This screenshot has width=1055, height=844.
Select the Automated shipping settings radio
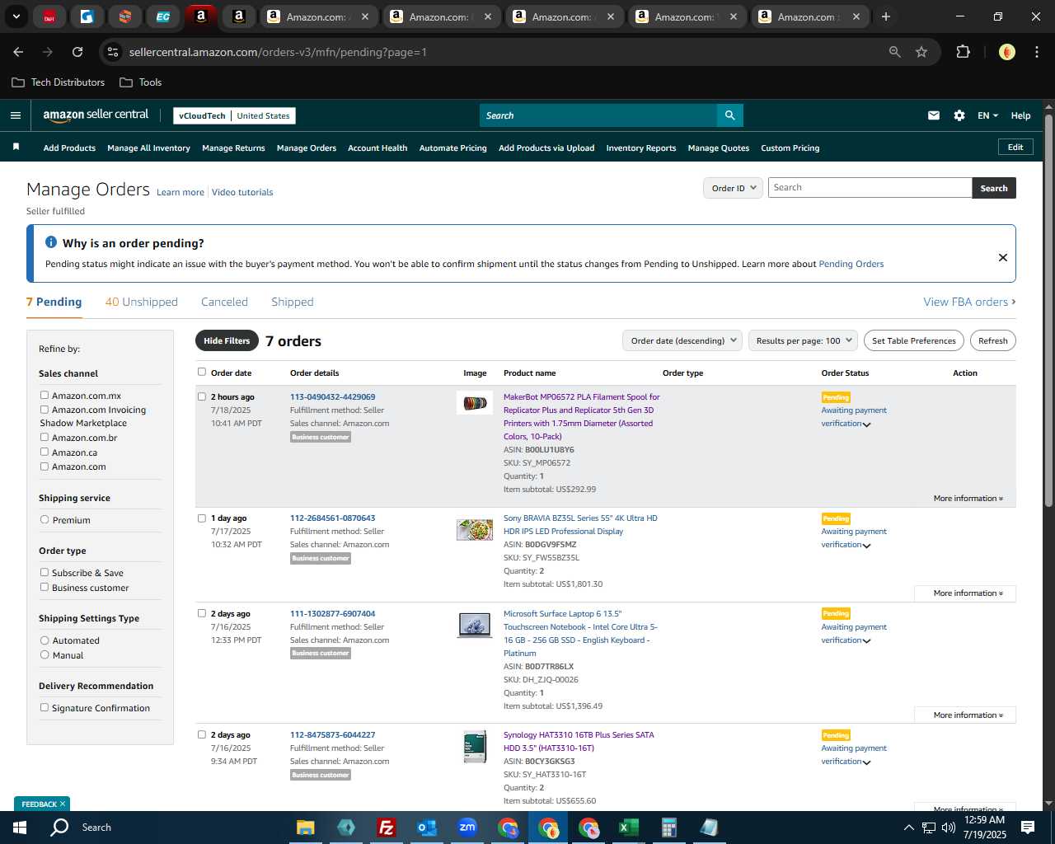[x=45, y=640]
